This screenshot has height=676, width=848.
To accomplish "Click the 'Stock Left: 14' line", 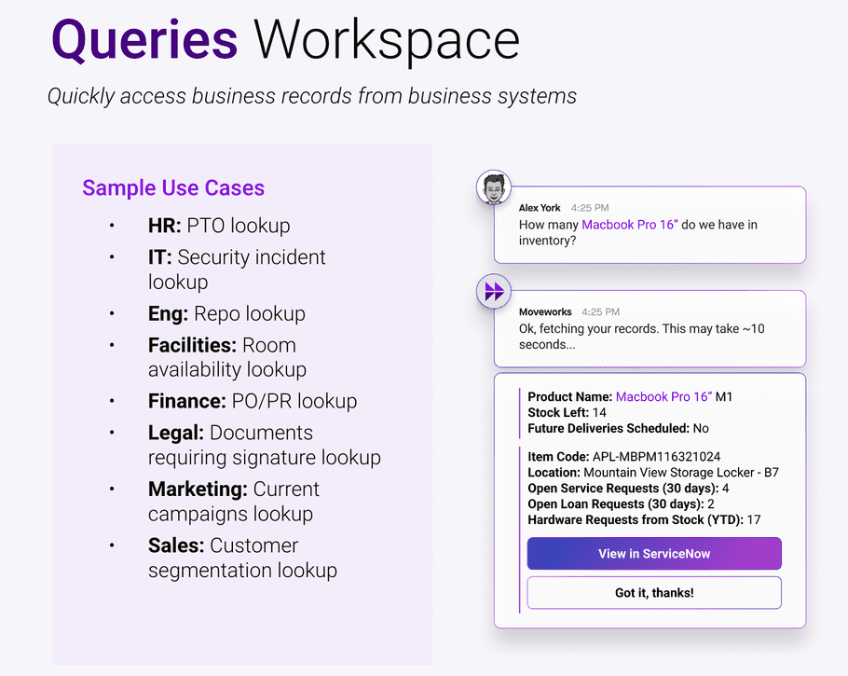I will [567, 412].
